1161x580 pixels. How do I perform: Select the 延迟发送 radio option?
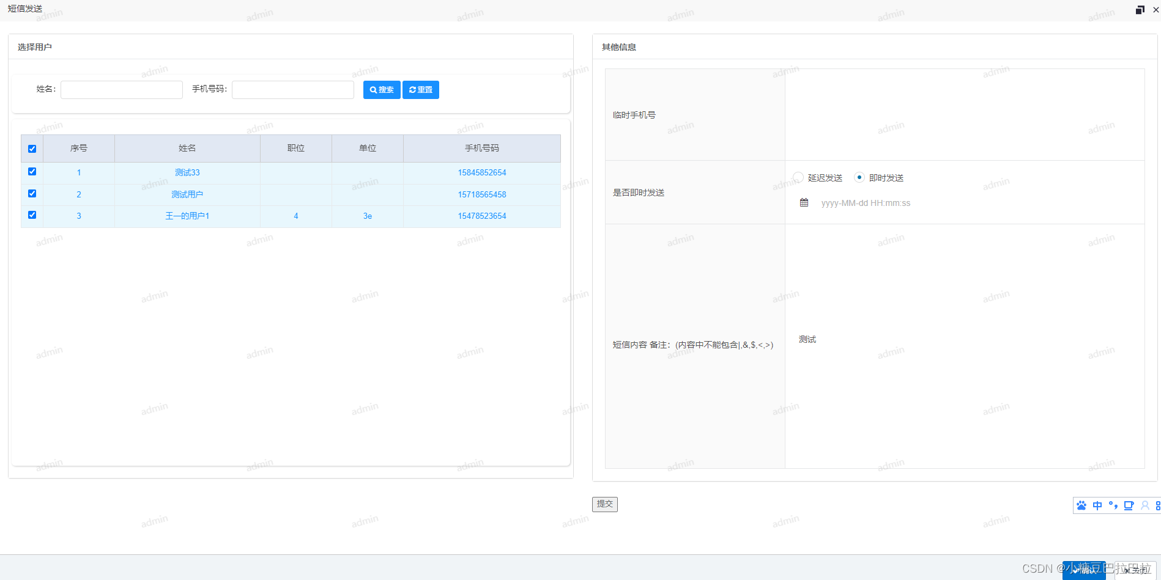click(x=798, y=177)
